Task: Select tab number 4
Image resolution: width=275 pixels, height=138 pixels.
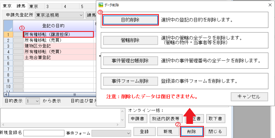Action: pyautogui.click(x=65, y=6)
